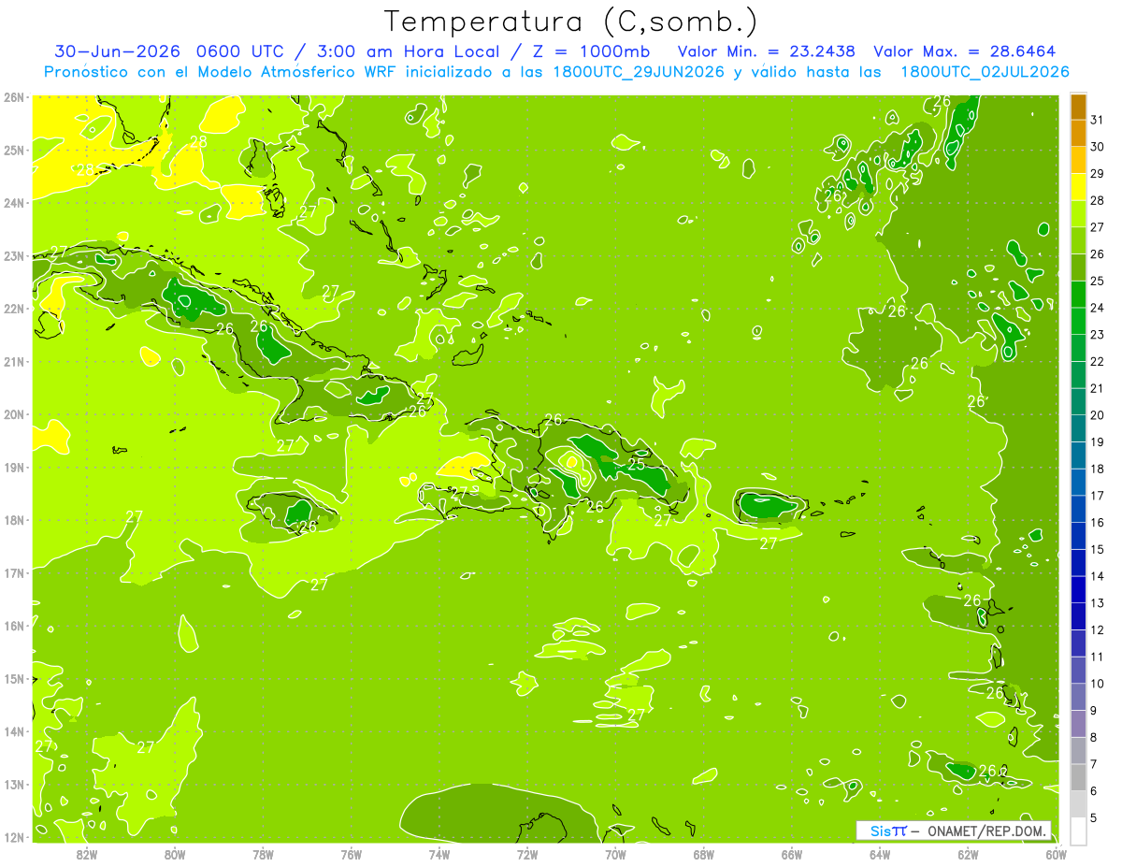1122x867 pixels.
Task: Click legend value '16' on the color scale
Action: (x=1097, y=523)
